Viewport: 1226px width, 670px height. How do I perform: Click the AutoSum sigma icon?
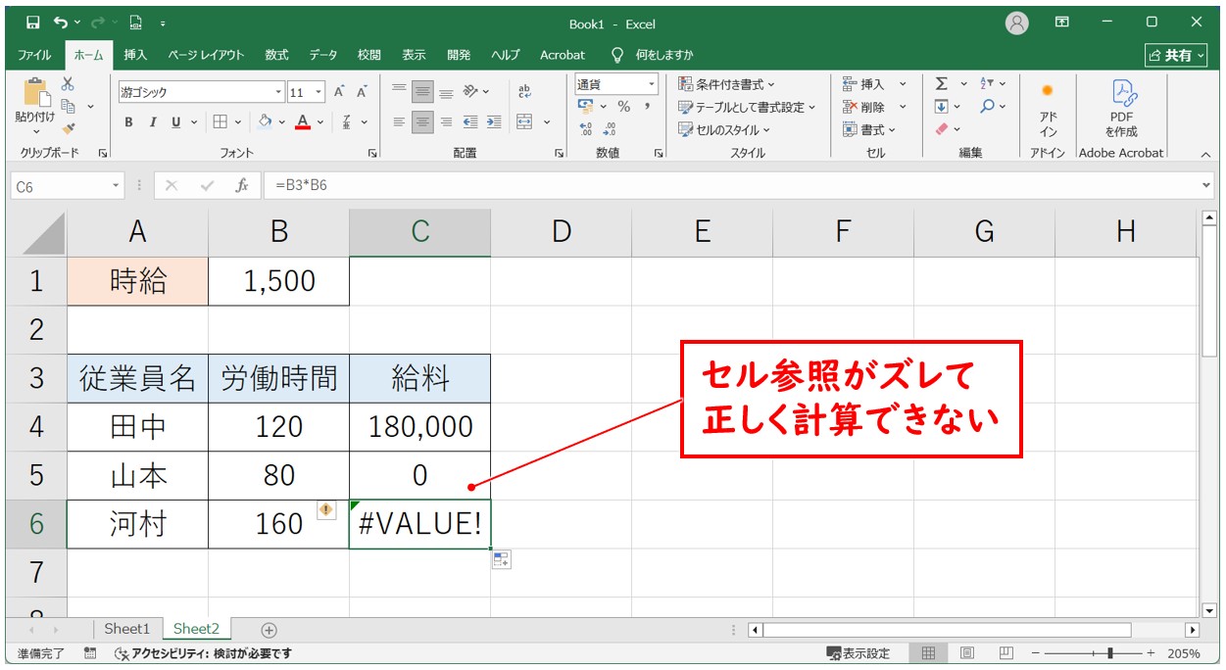942,84
